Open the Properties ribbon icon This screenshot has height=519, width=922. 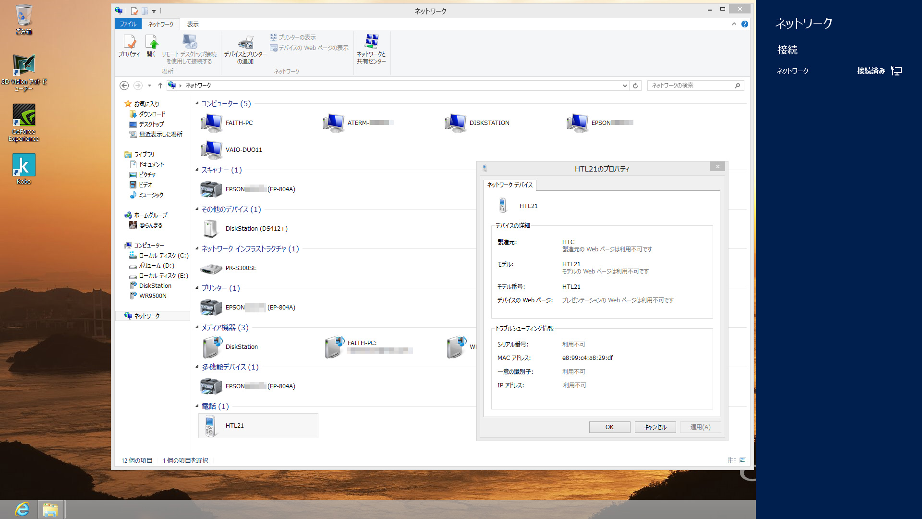click(129, 46)
